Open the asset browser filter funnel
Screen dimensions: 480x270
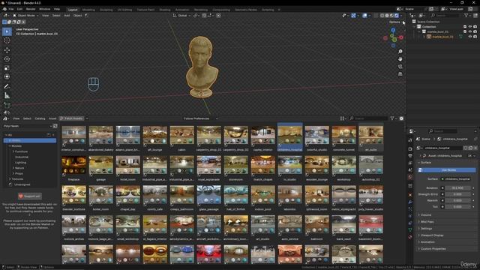coord(392,118)
